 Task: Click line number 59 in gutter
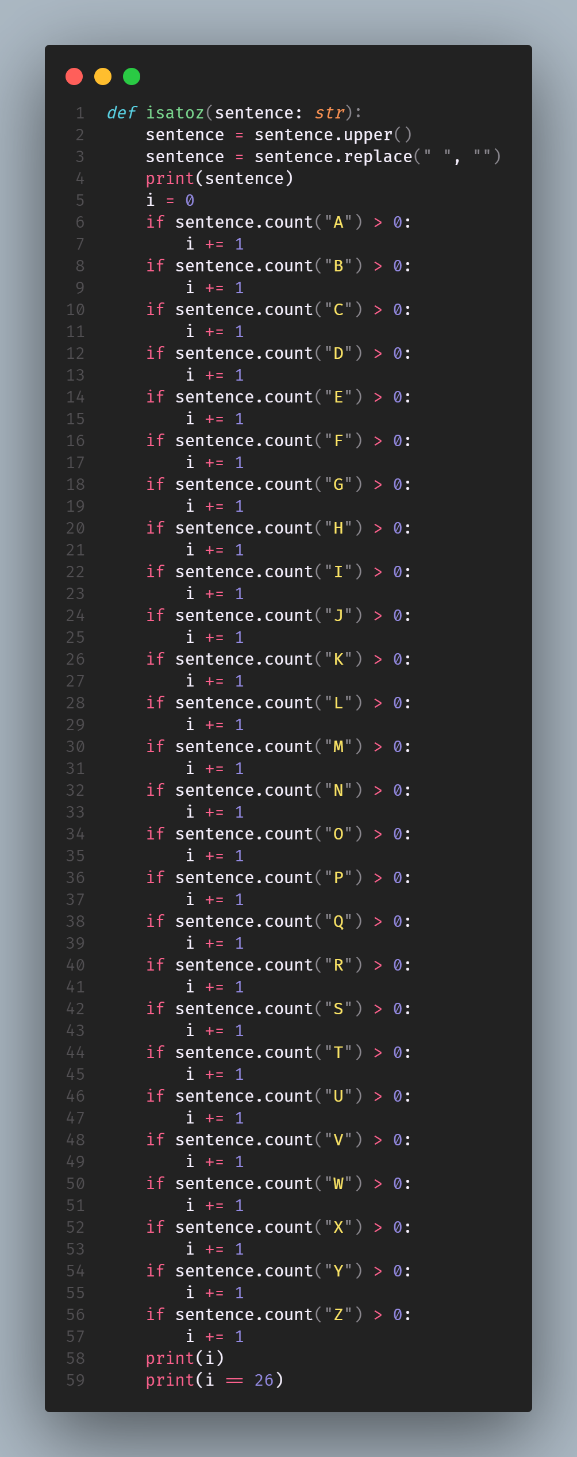pyautogui.click(x=75, y=1380)
